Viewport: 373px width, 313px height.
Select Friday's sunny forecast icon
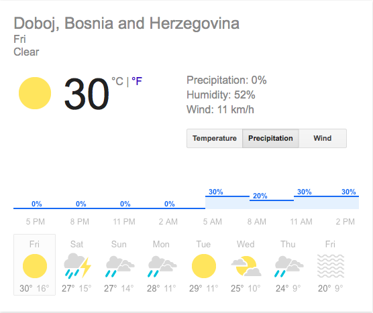[x=35, y=266]
